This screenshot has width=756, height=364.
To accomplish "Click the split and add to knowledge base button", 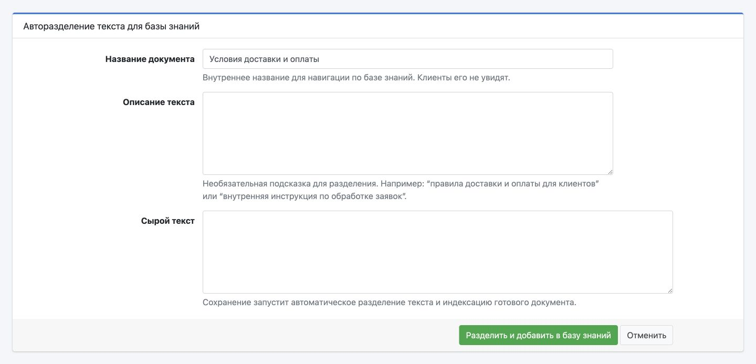I will (538, 335).
